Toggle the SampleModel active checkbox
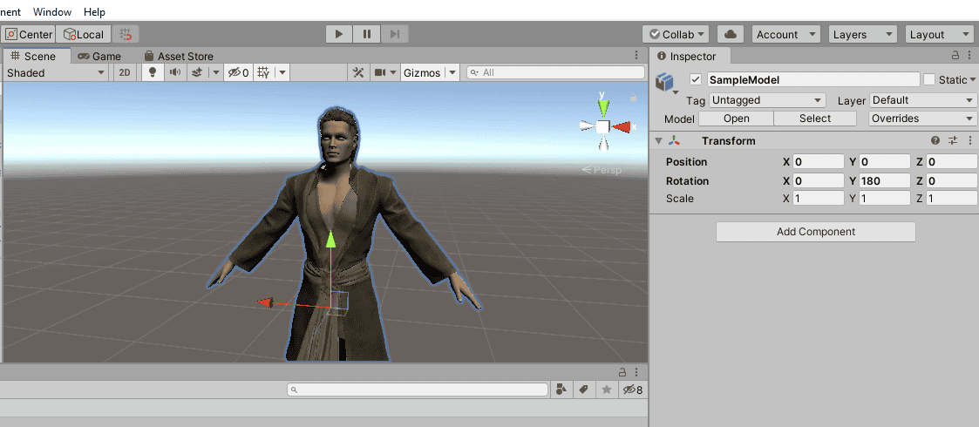This screenshot has width=979, height=427. (x=696, y=80)
